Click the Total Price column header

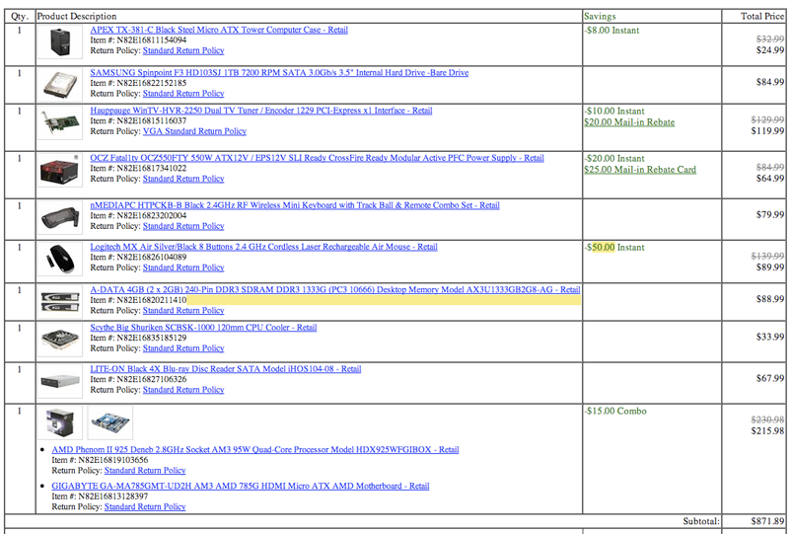[762, 16]
